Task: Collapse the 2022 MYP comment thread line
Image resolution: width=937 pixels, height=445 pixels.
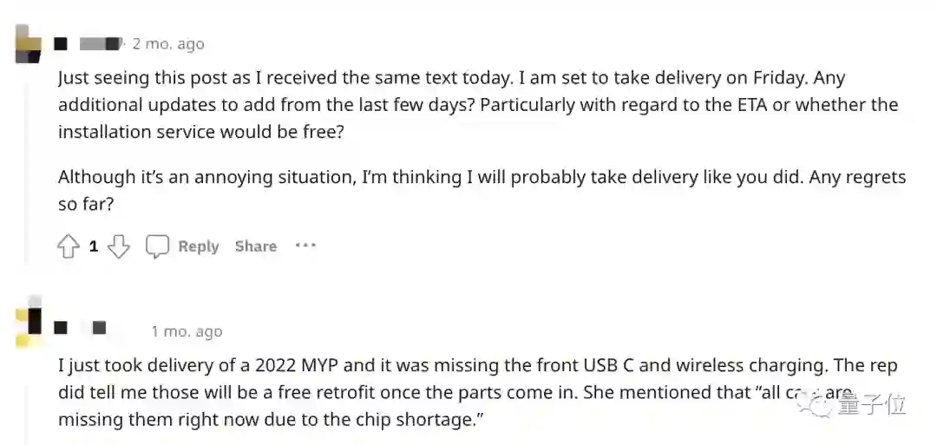Action: [x=28, y=399]
